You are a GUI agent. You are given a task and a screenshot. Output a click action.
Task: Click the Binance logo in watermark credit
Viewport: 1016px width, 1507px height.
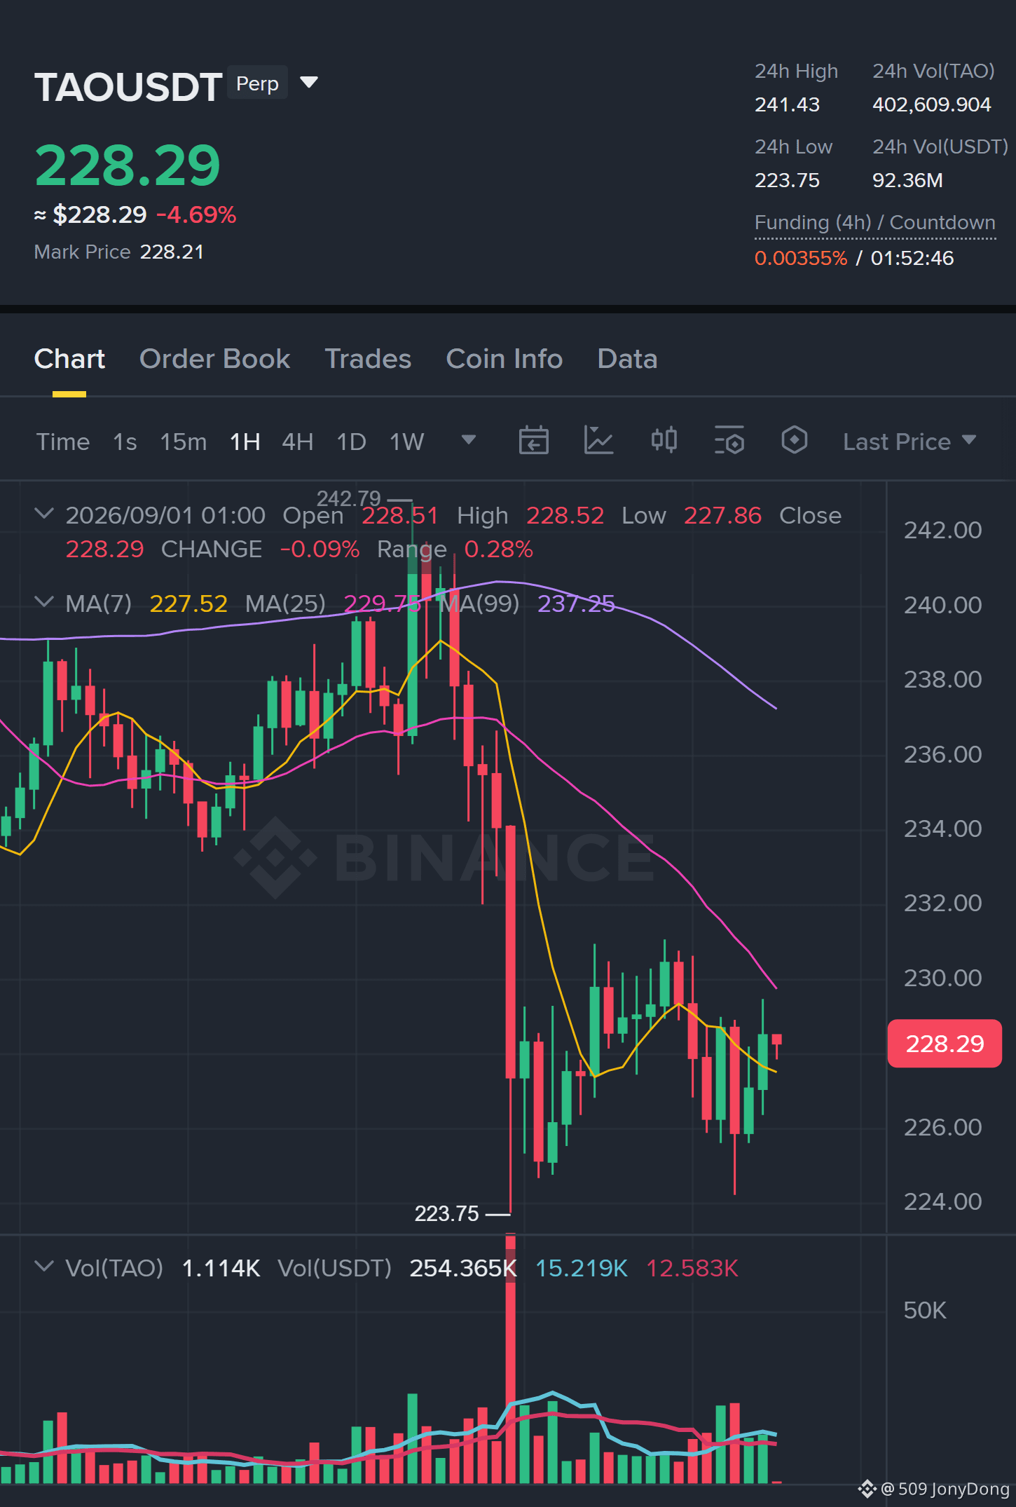click(x=867, y=1489)
